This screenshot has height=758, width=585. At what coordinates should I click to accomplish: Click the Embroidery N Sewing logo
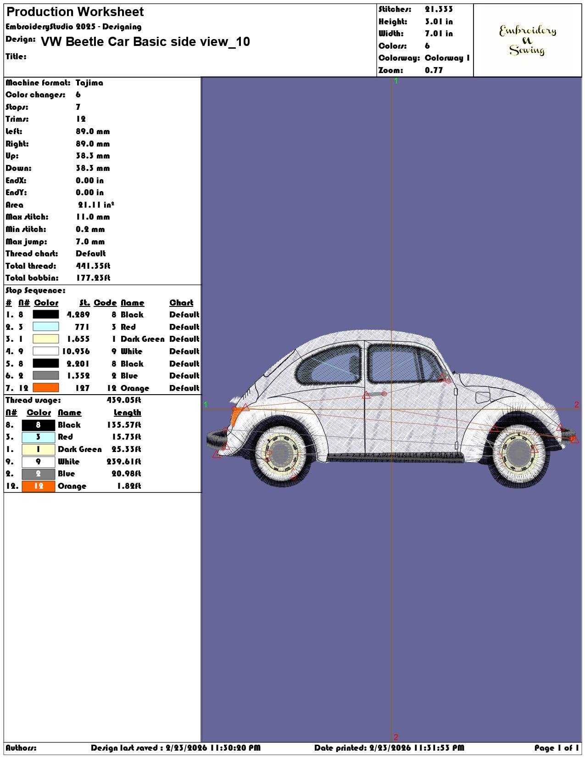tap(528, 40)
